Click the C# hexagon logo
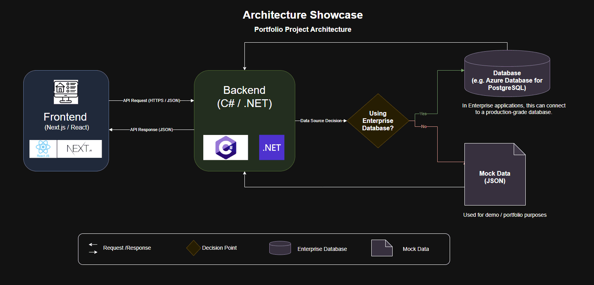The height and width of the screenshot is (285, 594). point(225,147)
